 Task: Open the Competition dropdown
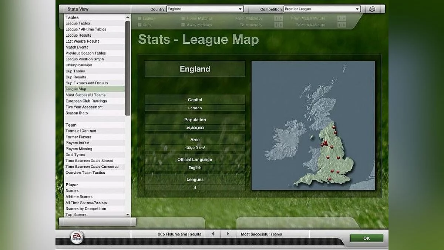322,9
